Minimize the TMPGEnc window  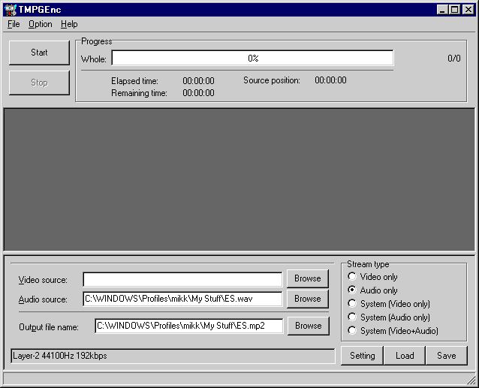tap(442, 10)
